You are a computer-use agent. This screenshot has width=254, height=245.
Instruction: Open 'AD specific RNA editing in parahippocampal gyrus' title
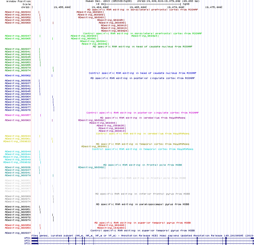pyautogui.click(x=143, y=204)
